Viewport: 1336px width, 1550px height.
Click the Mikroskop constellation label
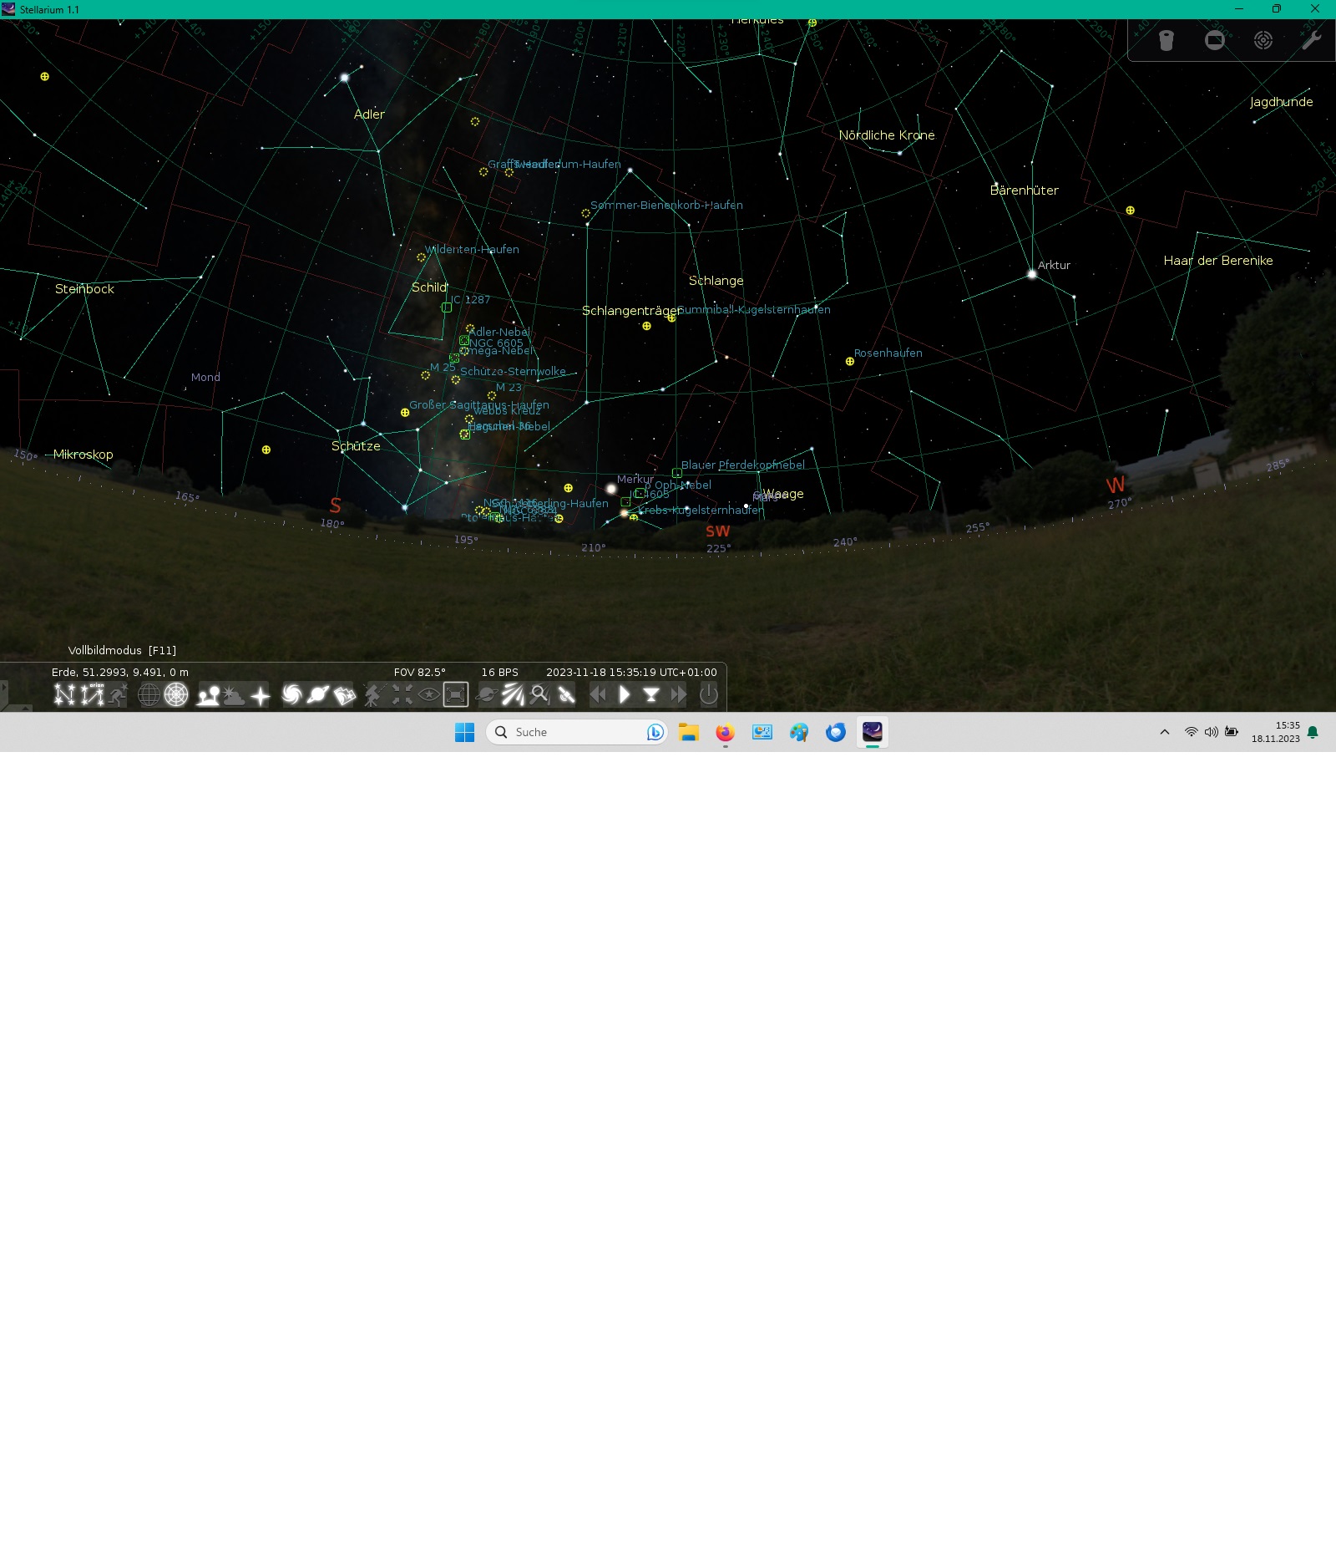[83, 455]
